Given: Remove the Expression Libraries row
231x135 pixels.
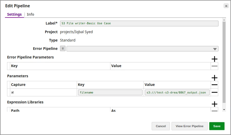Looking at the screenshot, I should 214,111.
